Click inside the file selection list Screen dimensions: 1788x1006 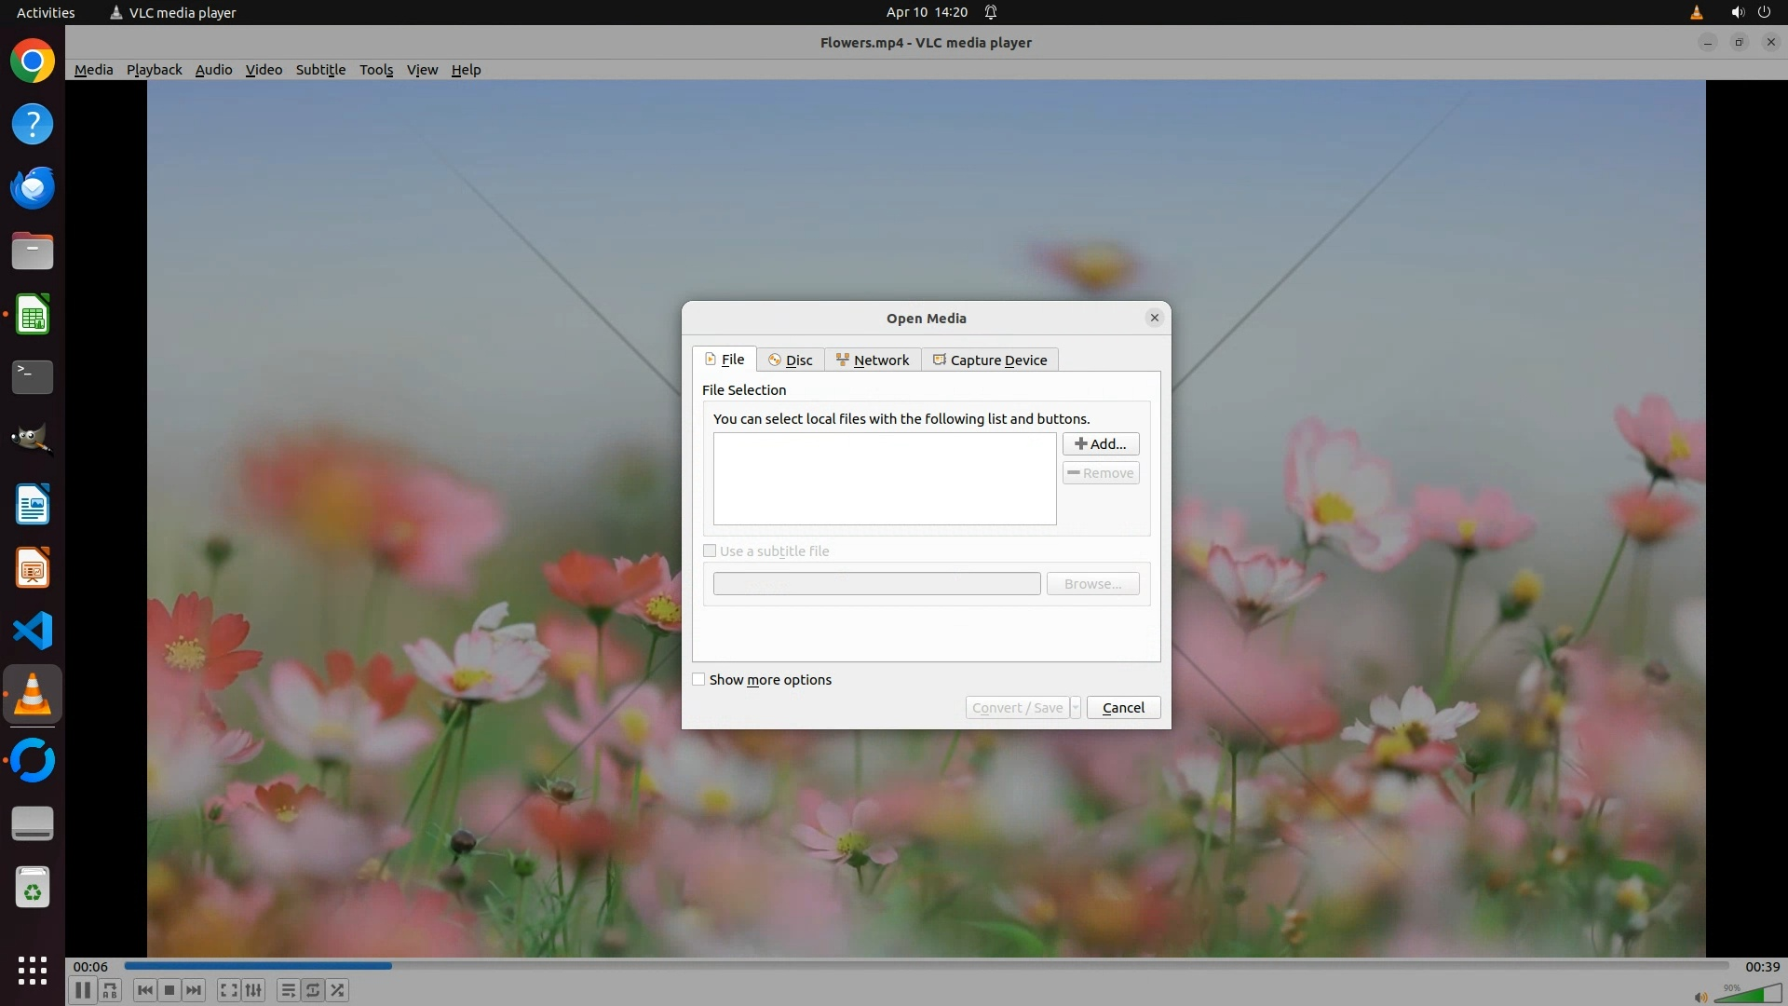[885, 479]
